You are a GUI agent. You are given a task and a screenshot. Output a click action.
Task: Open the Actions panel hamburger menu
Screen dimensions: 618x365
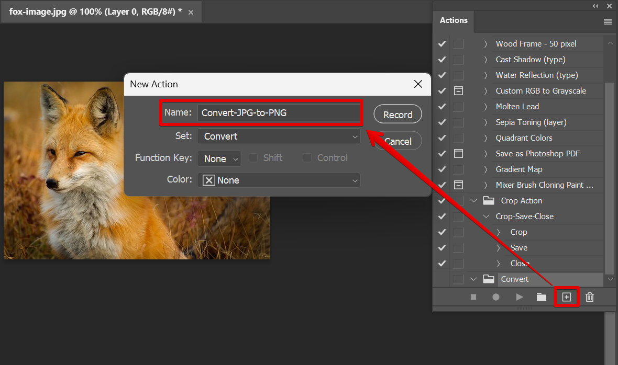pyautogui.click(x=608, y=22)
